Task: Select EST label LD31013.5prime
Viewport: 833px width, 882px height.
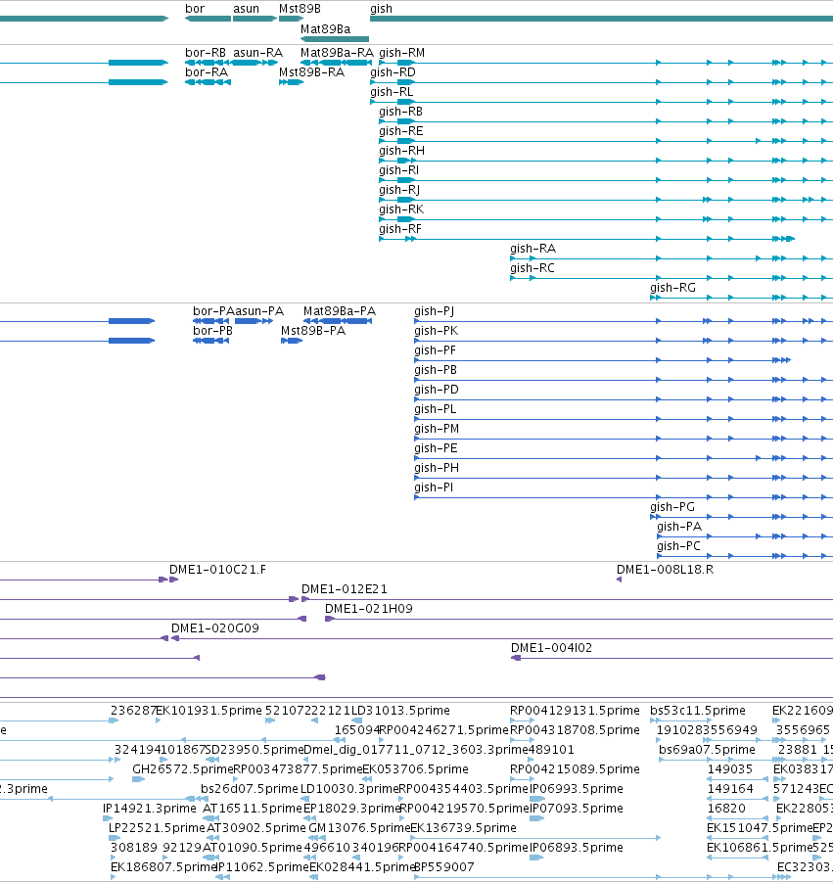Action: tap(400, 711)
